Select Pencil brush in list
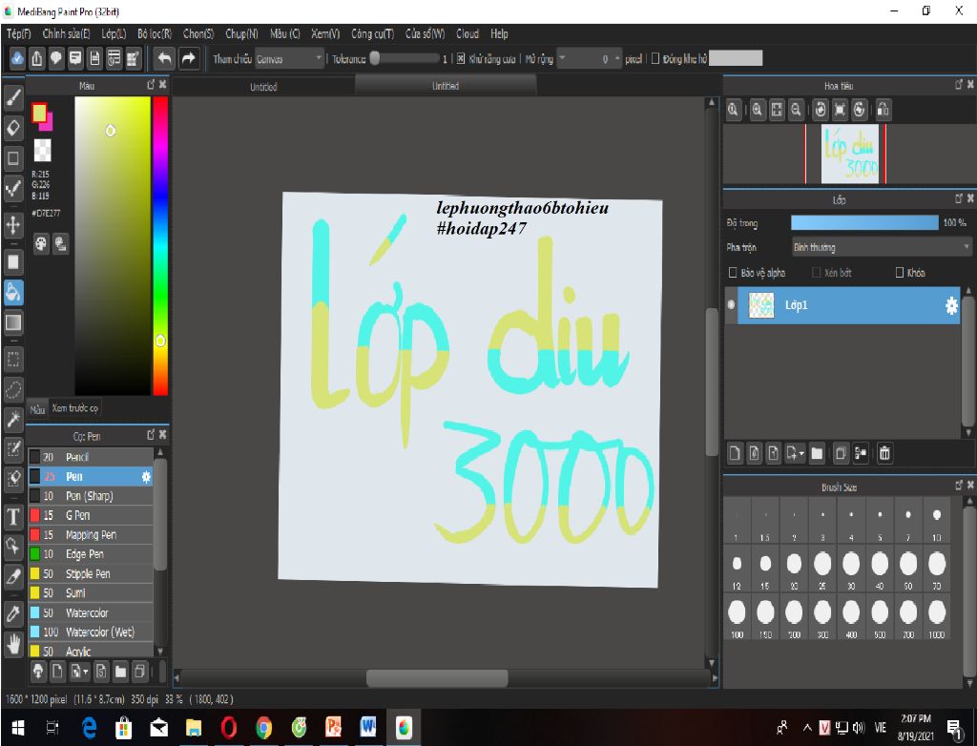977x746 pixels. (x=91, y=457)
